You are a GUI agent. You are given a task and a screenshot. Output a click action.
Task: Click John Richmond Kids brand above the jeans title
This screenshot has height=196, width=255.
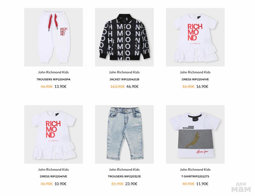pyautogui.click(x=124, y=170)
